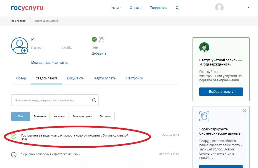Viewport: 258px width, 168px height.
Task: Open Мои данные и контакты
Action: click(x=50, y=63)
